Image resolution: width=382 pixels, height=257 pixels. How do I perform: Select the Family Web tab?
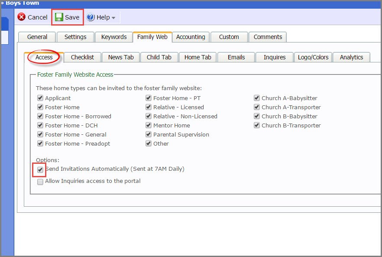coord(152,37)
